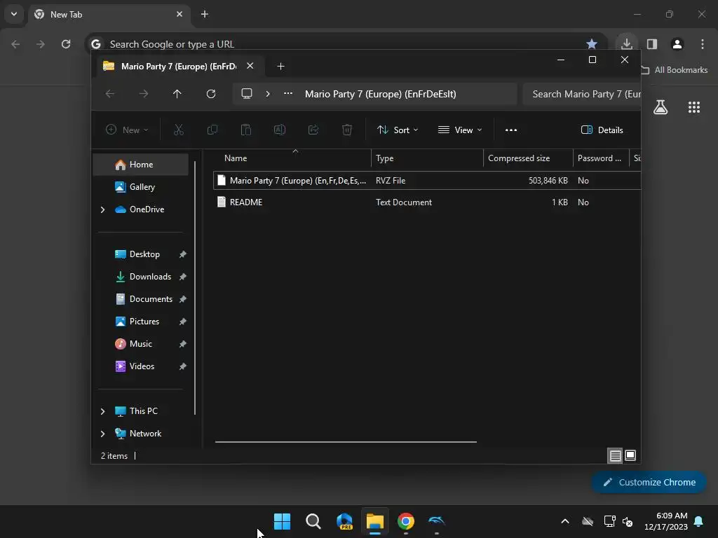The width and height of the screenshot is (718, 538).
Task: Click the Customize Chrome button
Action: [649, 483]
